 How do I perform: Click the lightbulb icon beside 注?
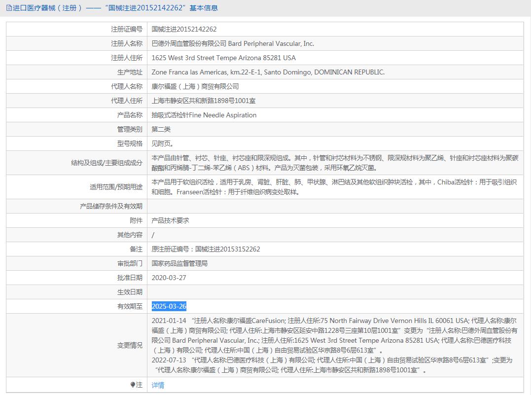point(133,385)
